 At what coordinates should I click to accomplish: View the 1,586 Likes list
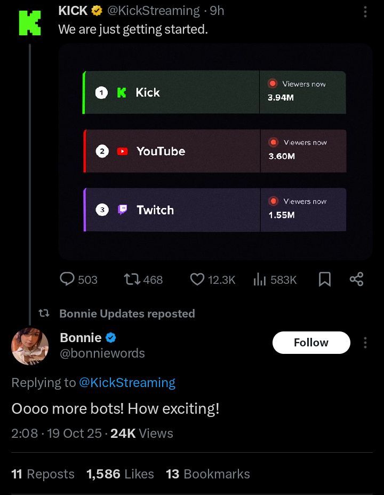pos(120,474)
